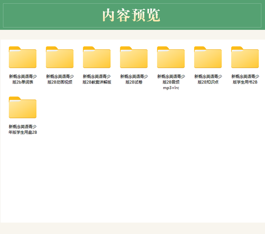
Task: Open folder icon for 新概念英语青少版2B动画视频
Action: pos(60,57)
